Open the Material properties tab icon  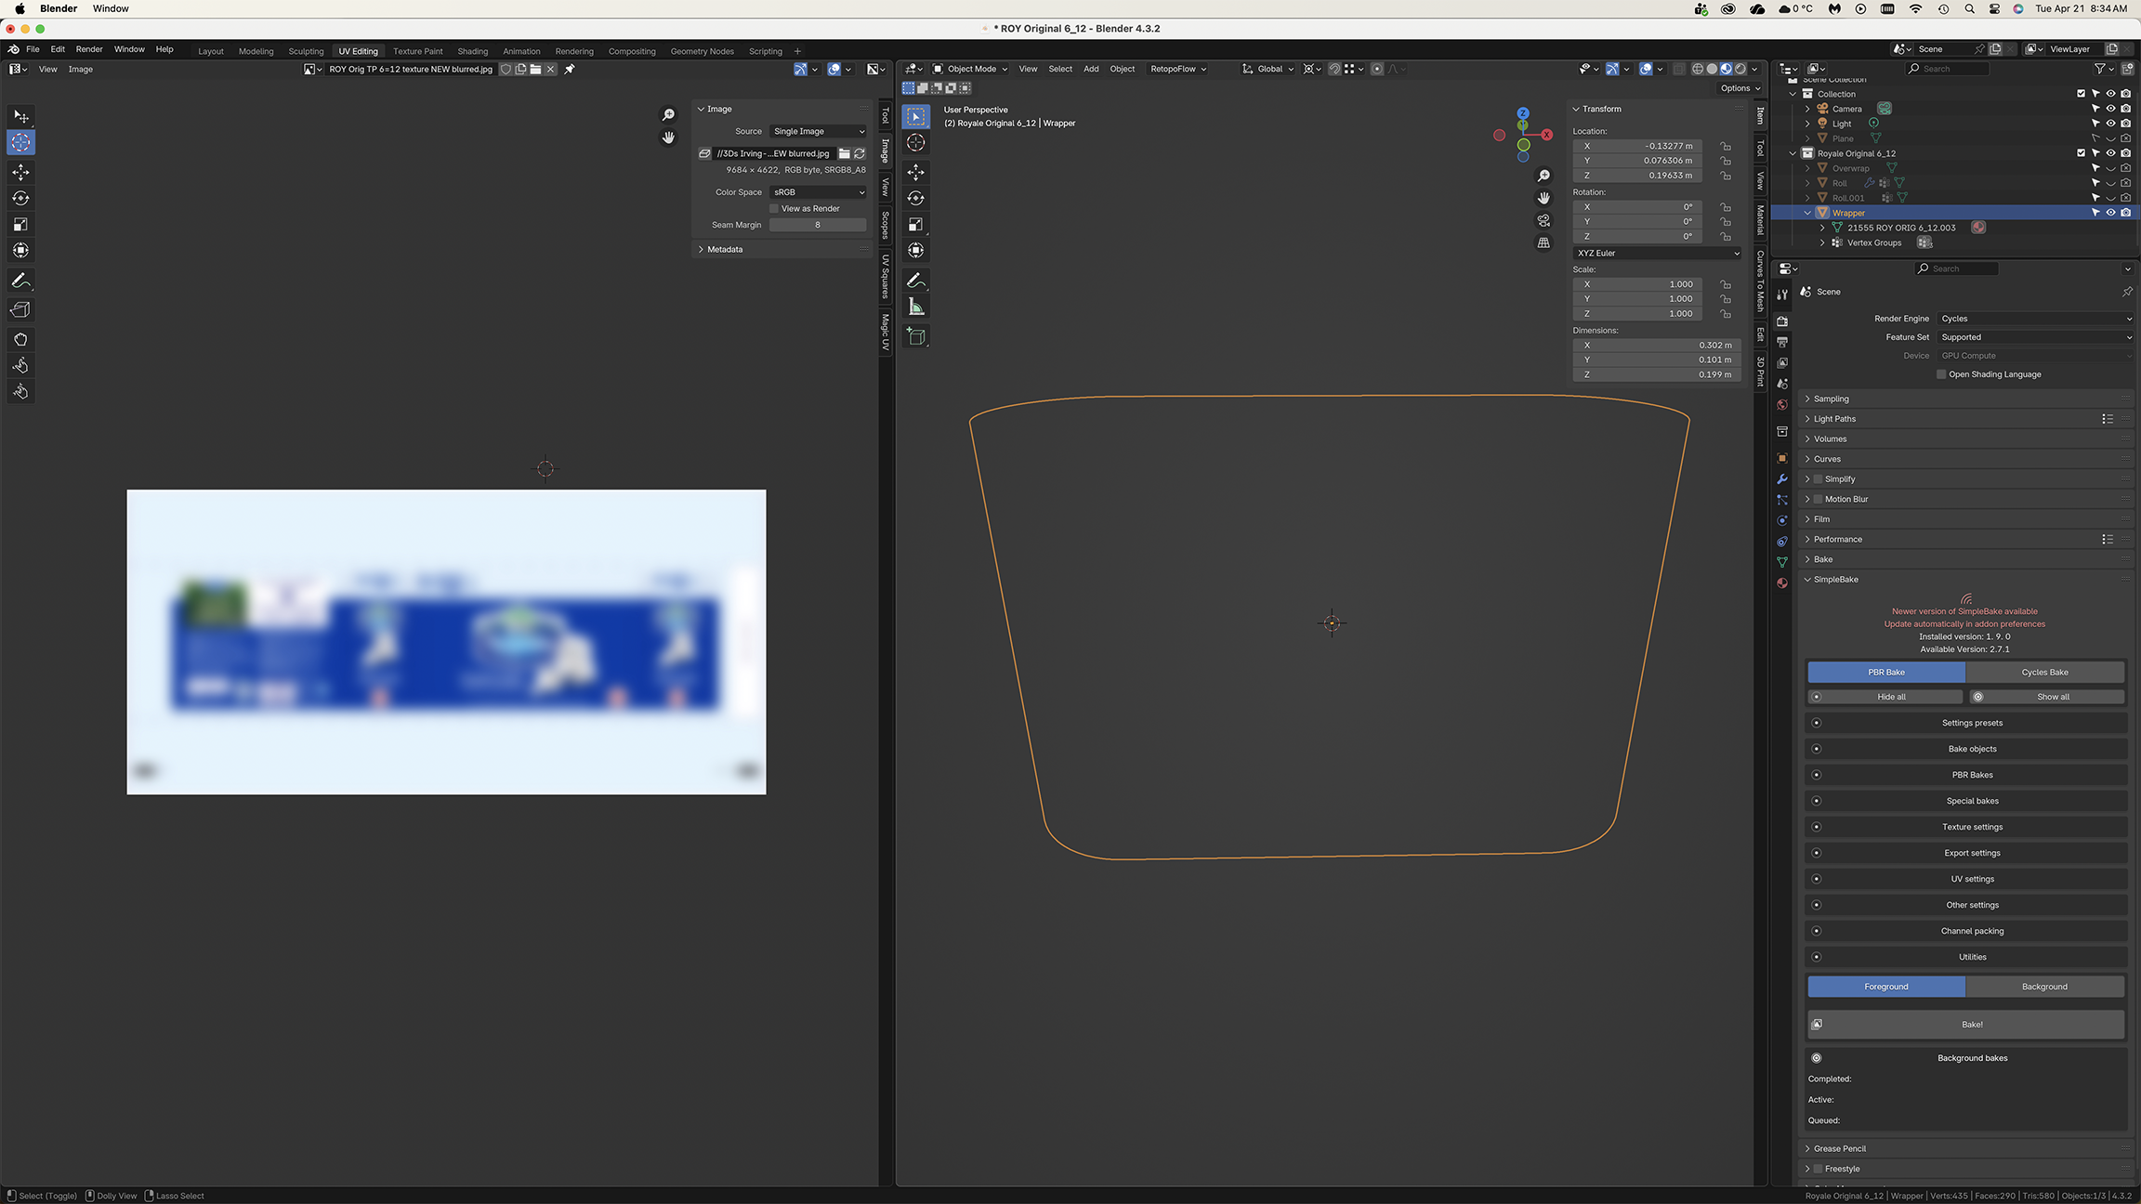(x=1781, y=582)
